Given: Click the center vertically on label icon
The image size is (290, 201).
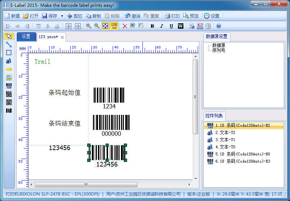Looking at the screenshot, I should [78, 26].
